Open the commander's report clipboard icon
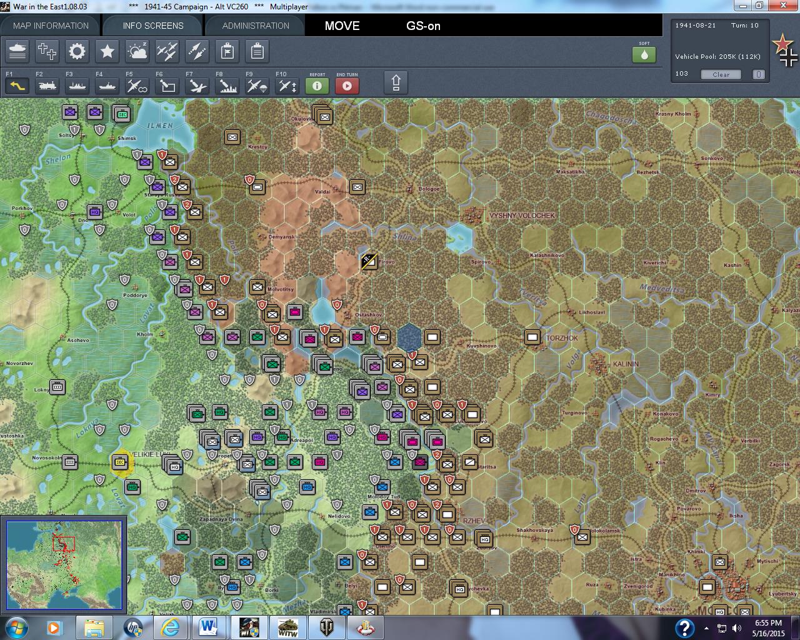Viewport: 800px width, 640px height. (x=257, y=52)
